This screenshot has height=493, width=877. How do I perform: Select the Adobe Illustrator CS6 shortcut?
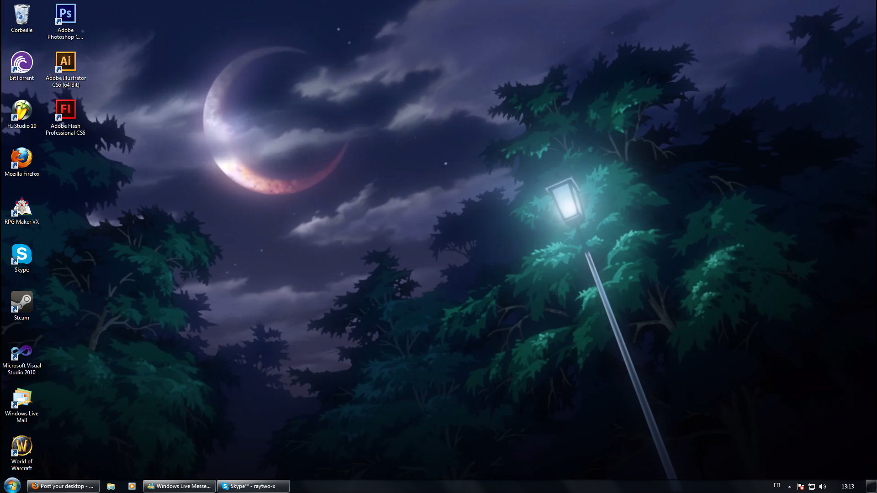click(65, 62)
